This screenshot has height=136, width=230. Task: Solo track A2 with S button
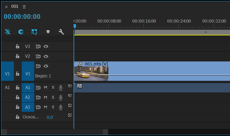[x=53, y=97]
